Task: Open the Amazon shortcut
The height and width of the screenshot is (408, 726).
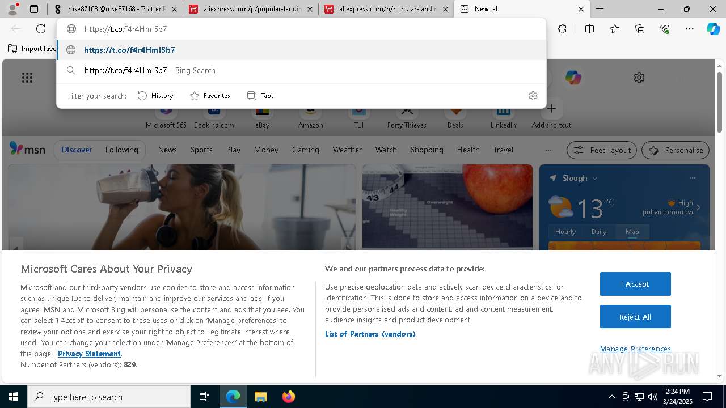Action: pyautogui.click(x=310, y=116)
